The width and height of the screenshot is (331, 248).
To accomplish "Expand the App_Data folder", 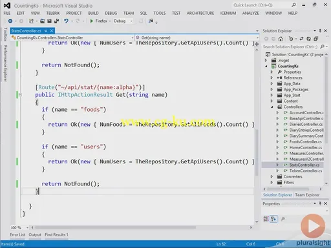I will [272, 83].
